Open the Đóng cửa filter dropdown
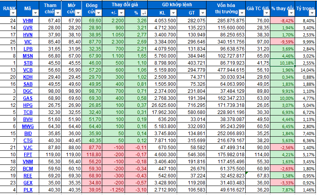Image resolution: width=317 pixels, height=195 pixels. [x=98, y=13]
